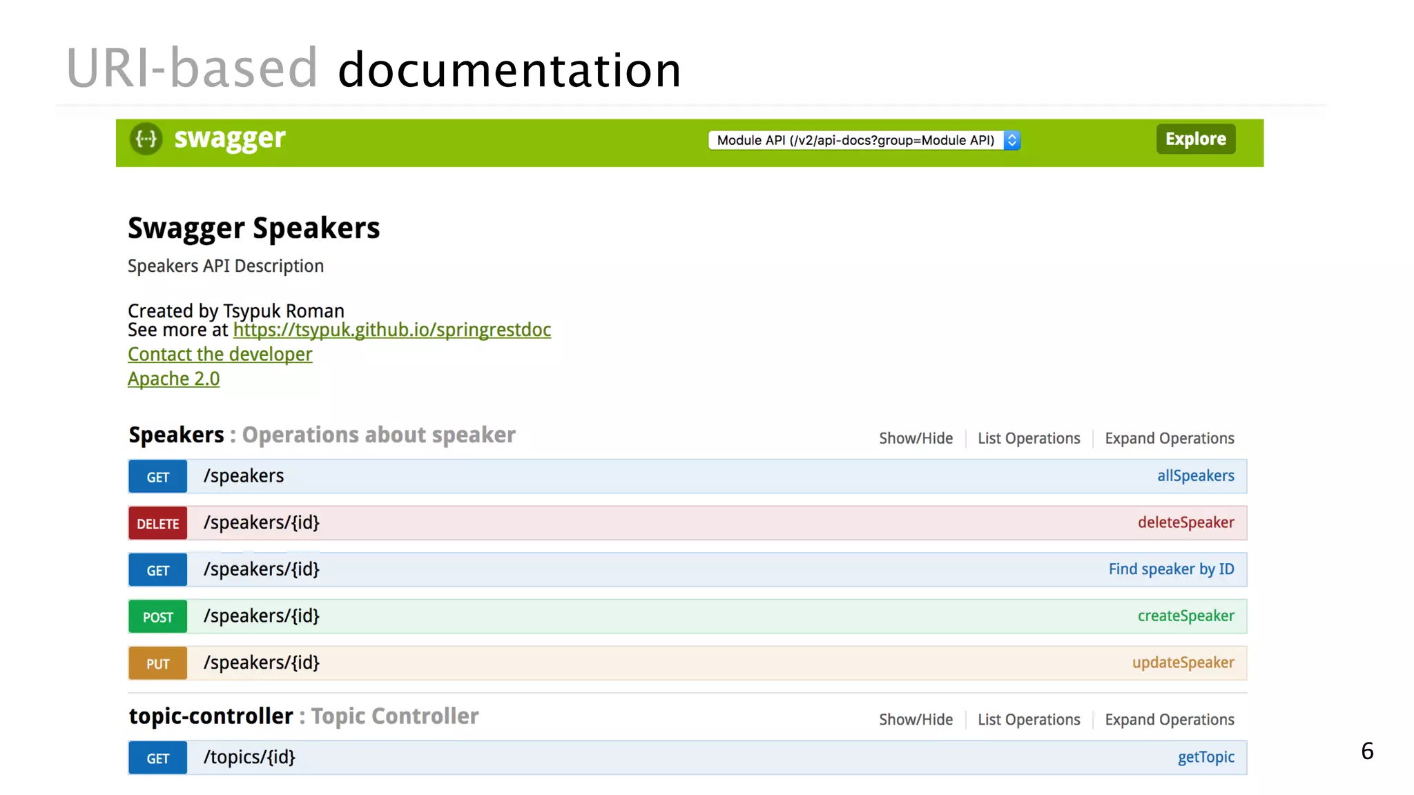Click Contact the developer link
Viewport: 1414px width, 795px height.
220,354
